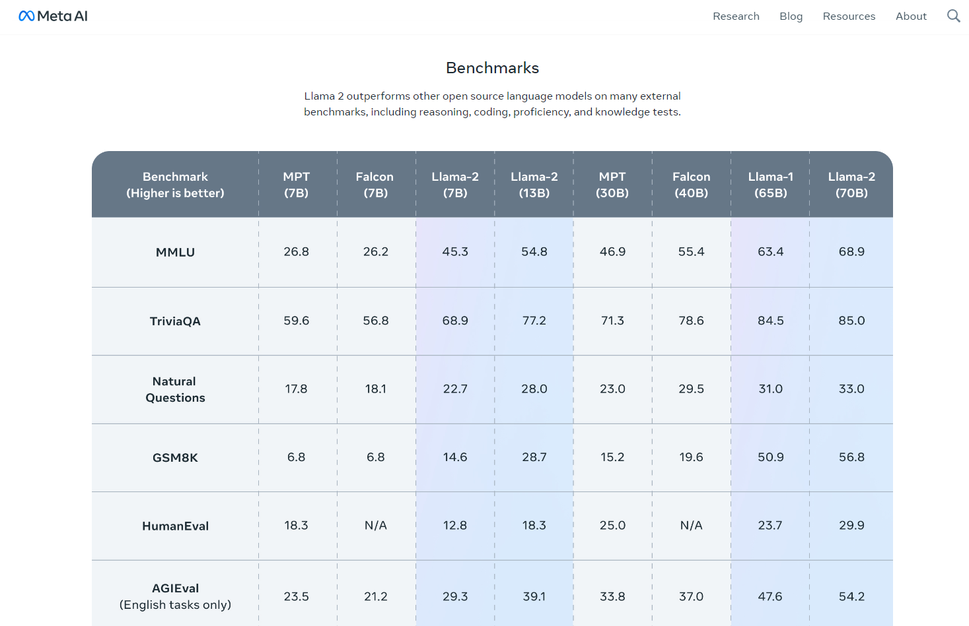Click HumanEval value 25.0

pyautogui.click(x=612, y=526)
